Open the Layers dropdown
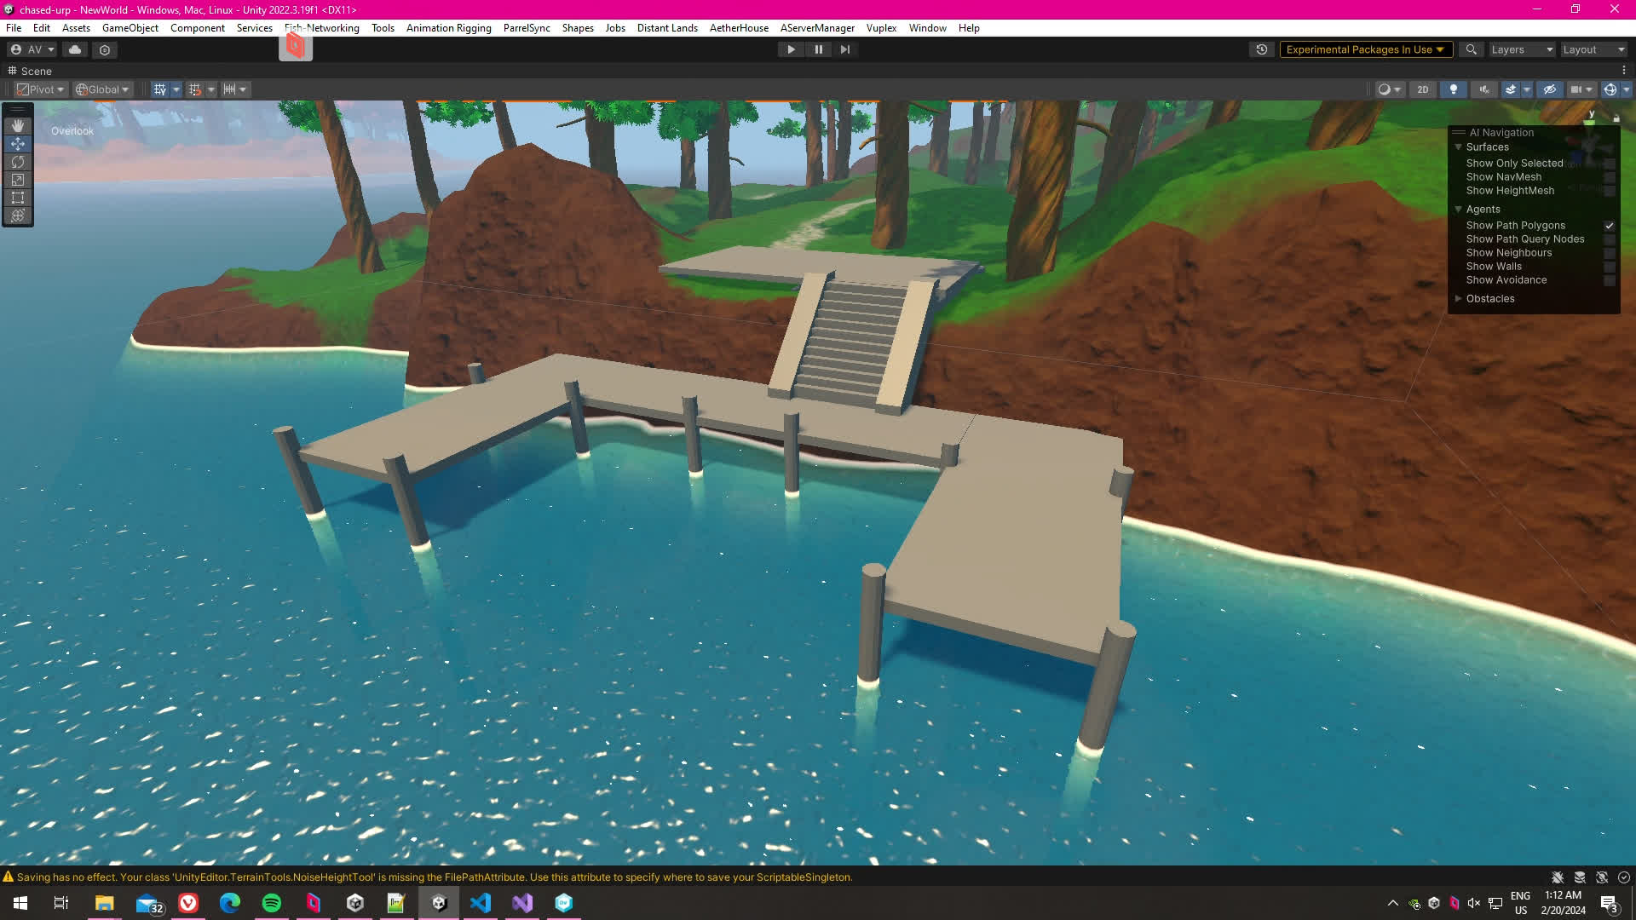 point(1522,49)
